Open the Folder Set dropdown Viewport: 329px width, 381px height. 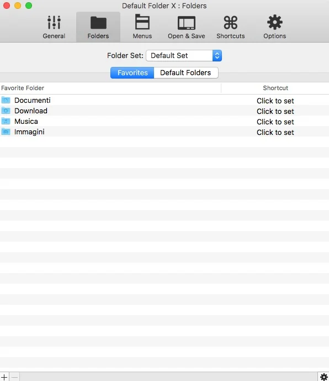coord(184,56)
